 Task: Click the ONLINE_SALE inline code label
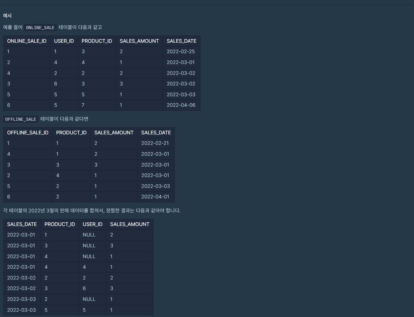pos(40,28)
